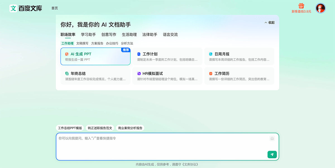Screen dimensions: 335x168
Task: Click the 百度文库 logo
Action: (x=25, y=8)
